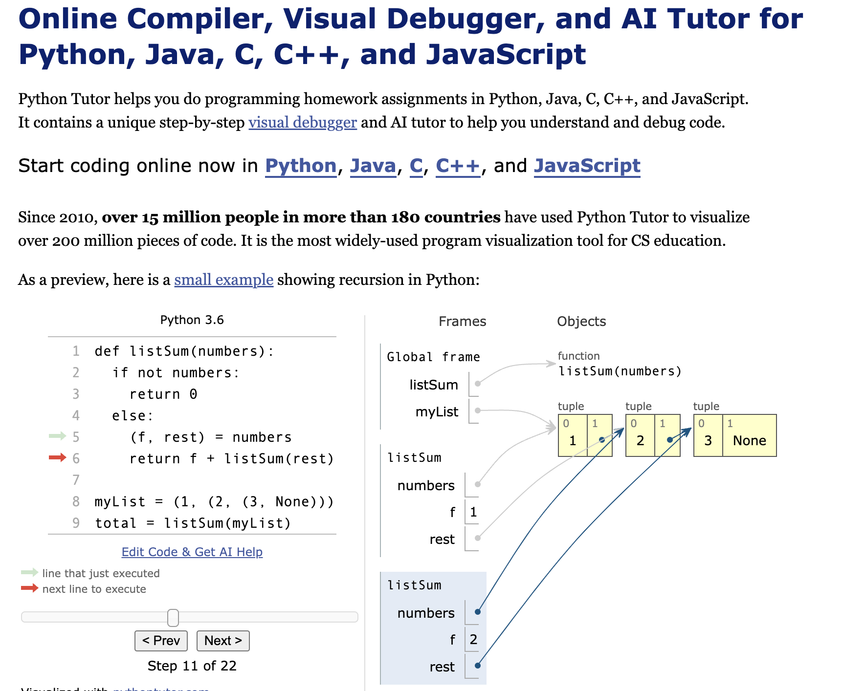
Task: Open the C++ coding link
Action: 458,166
